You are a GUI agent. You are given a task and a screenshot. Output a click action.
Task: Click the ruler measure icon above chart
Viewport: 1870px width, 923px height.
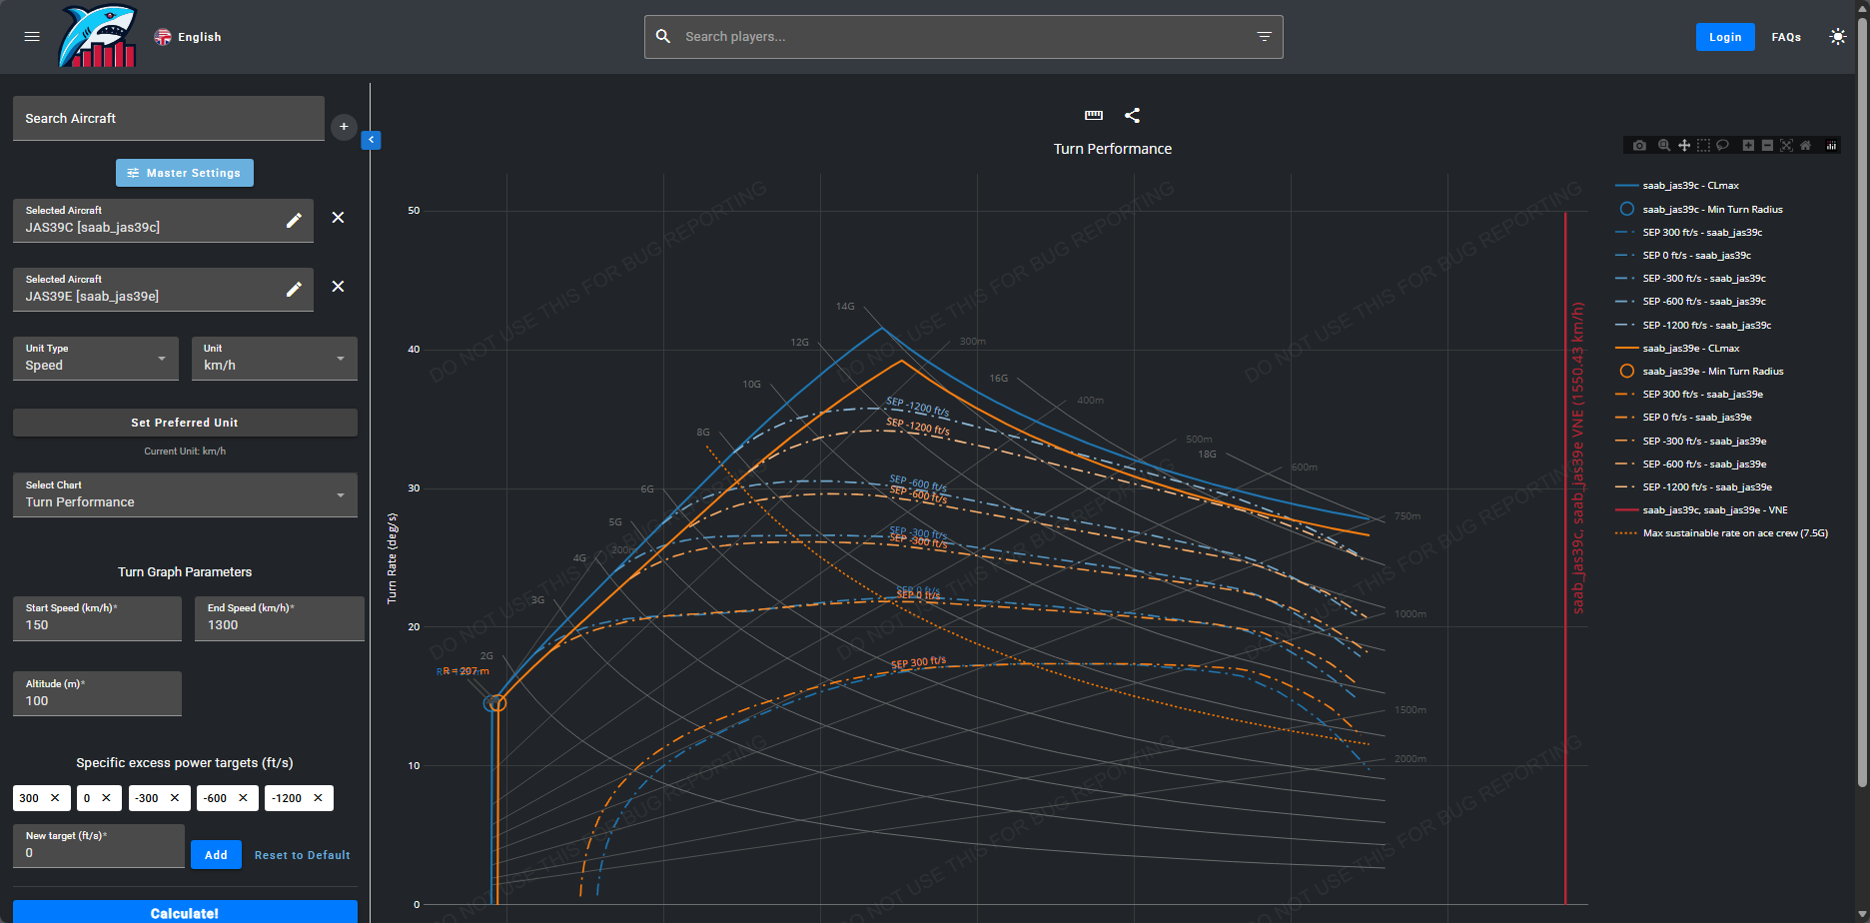[x=1094, y=116]
